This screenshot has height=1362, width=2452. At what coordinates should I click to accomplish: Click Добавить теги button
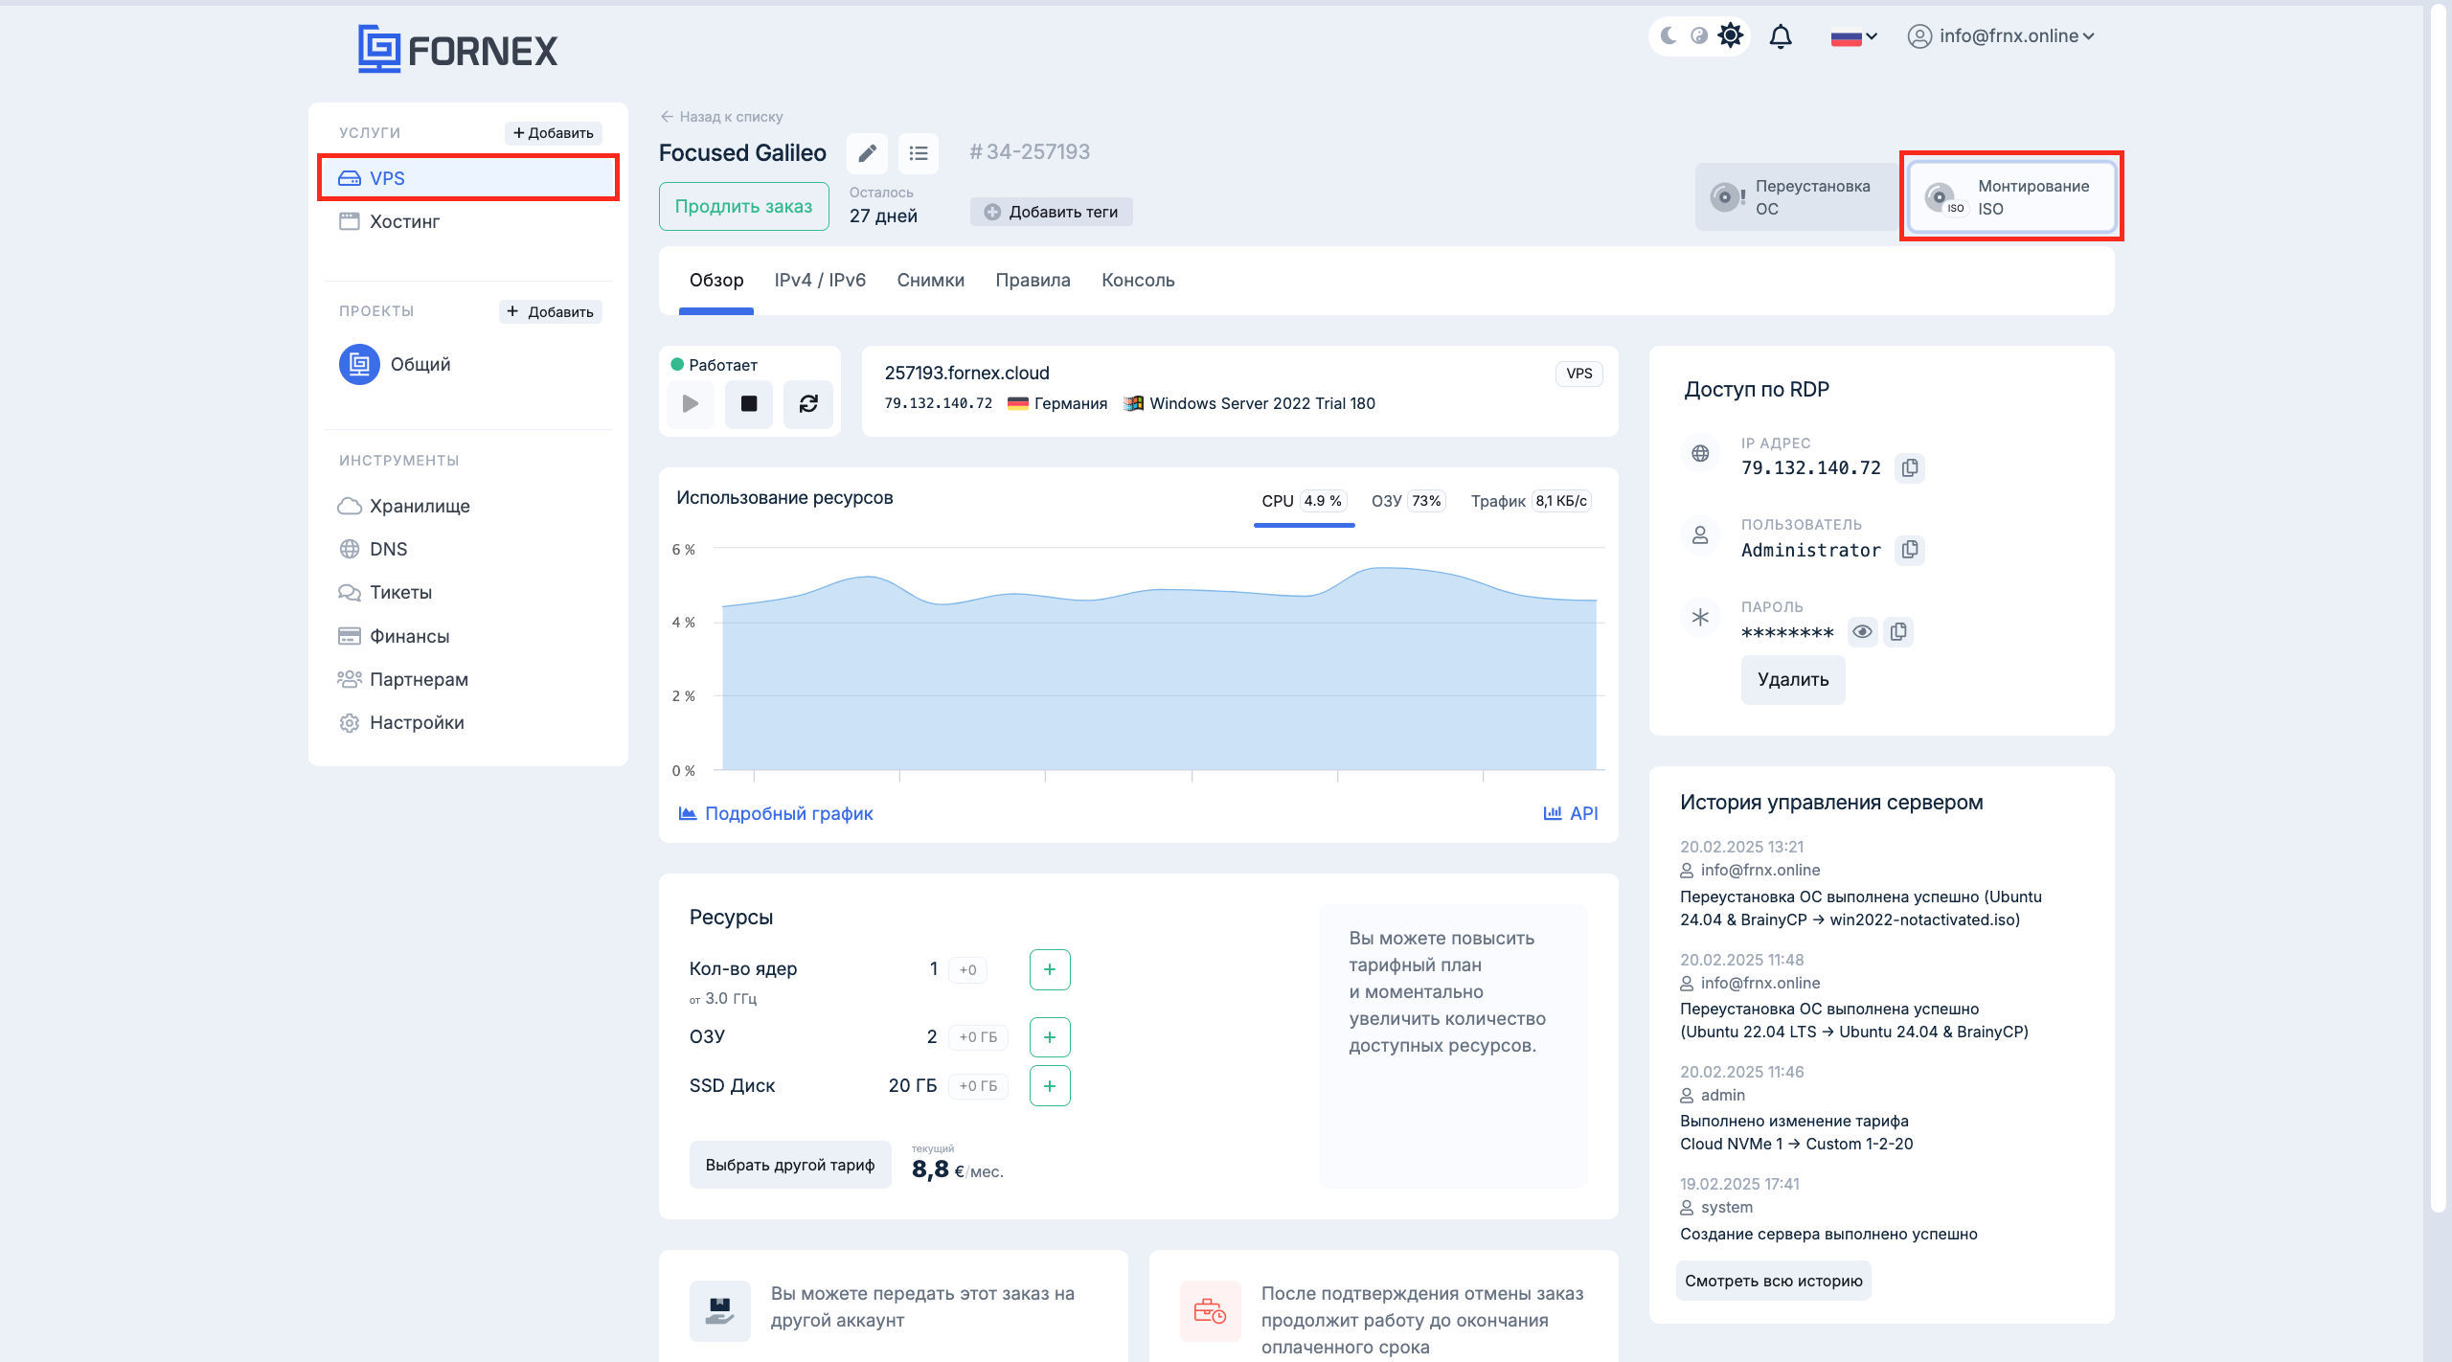pyautogui.click(x=1051, y=212)
